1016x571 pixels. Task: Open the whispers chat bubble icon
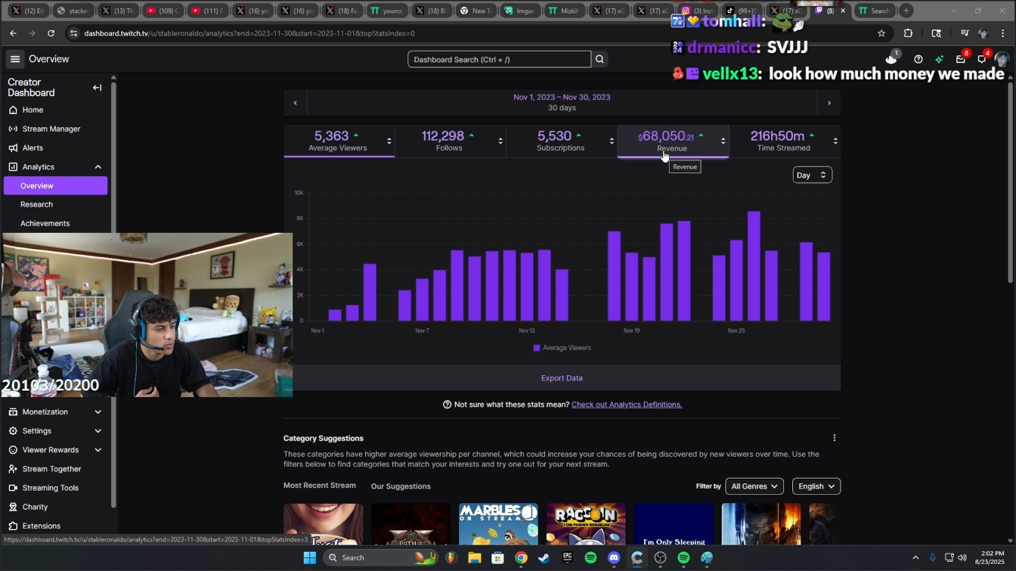(982, 59)
